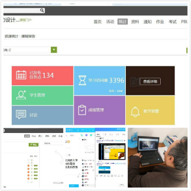Open the laptop photo thumbnail
Viewport: 191px width, 191px height.
pyautogui.click(x=158, y=158)
